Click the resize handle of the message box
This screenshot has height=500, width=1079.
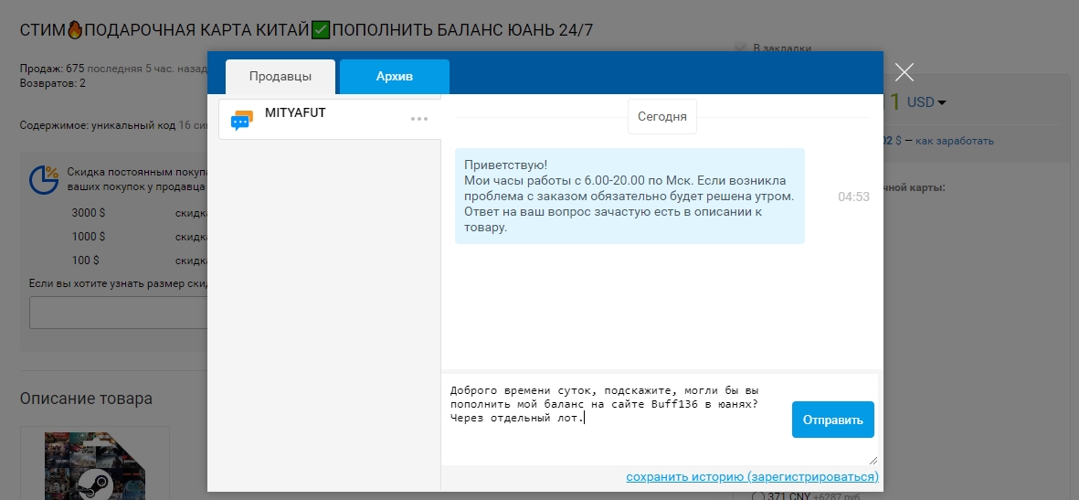click(873, 460)
